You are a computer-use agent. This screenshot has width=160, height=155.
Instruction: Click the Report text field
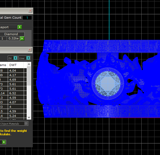[x=8, y=27]
